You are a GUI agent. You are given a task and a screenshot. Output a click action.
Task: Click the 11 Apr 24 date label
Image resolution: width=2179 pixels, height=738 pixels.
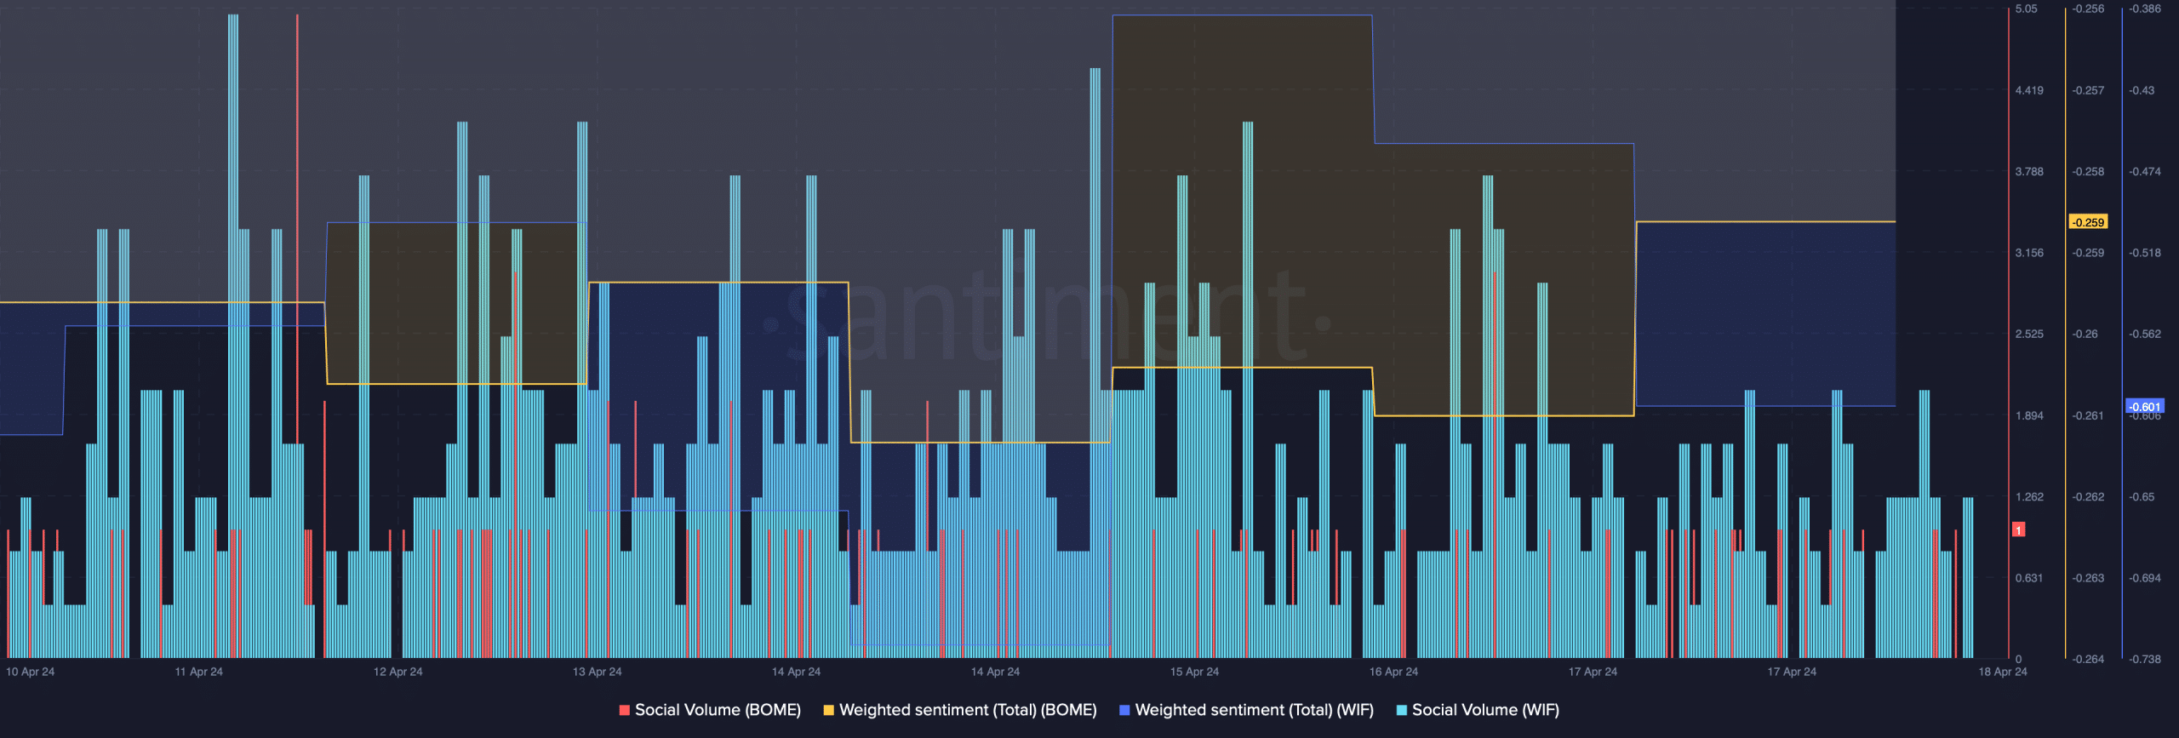(x=198, y=672)
